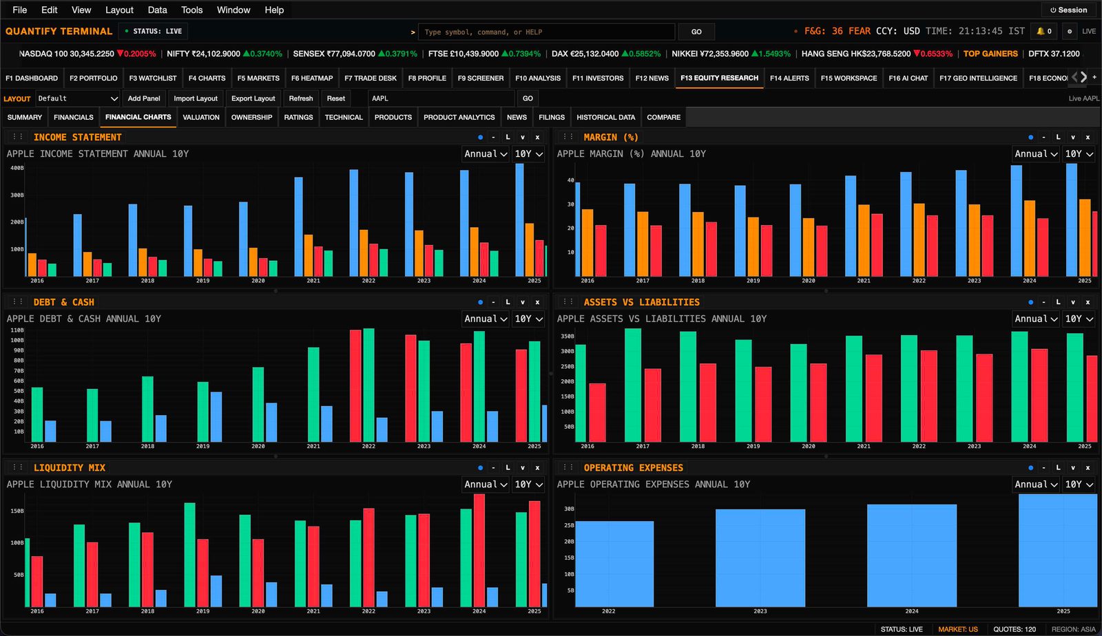Click the Add Panel button
The image size is (1102, 636).
point(144,98)
